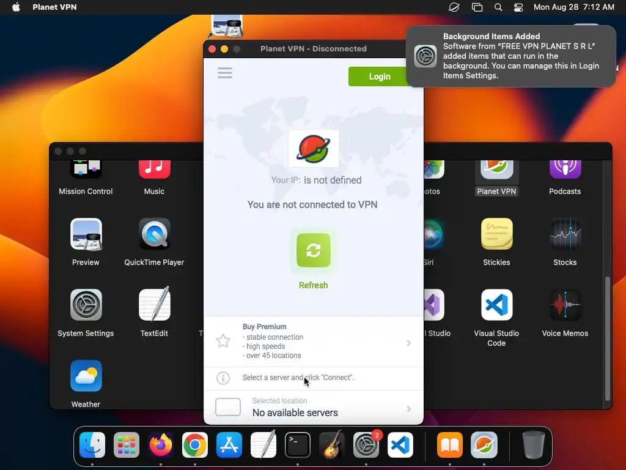Screen dimensions: 626x470
Task: Click the "Is not defined" IP text
Action: [x=333, y=181]
